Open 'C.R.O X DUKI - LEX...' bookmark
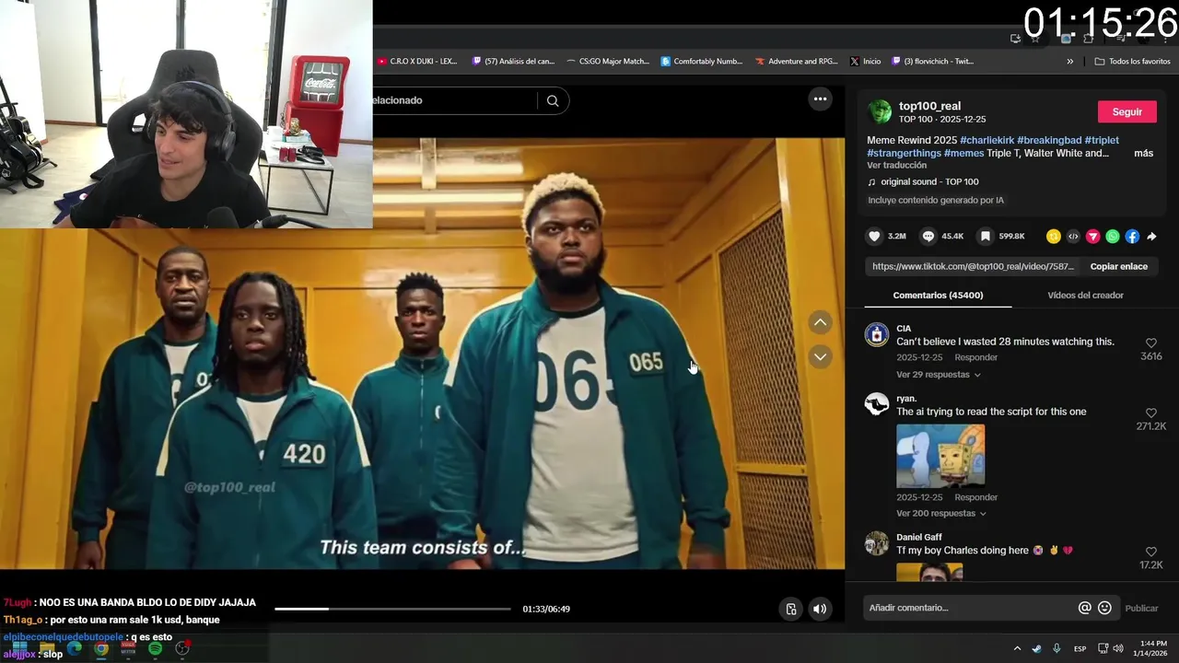 [417, 62]
